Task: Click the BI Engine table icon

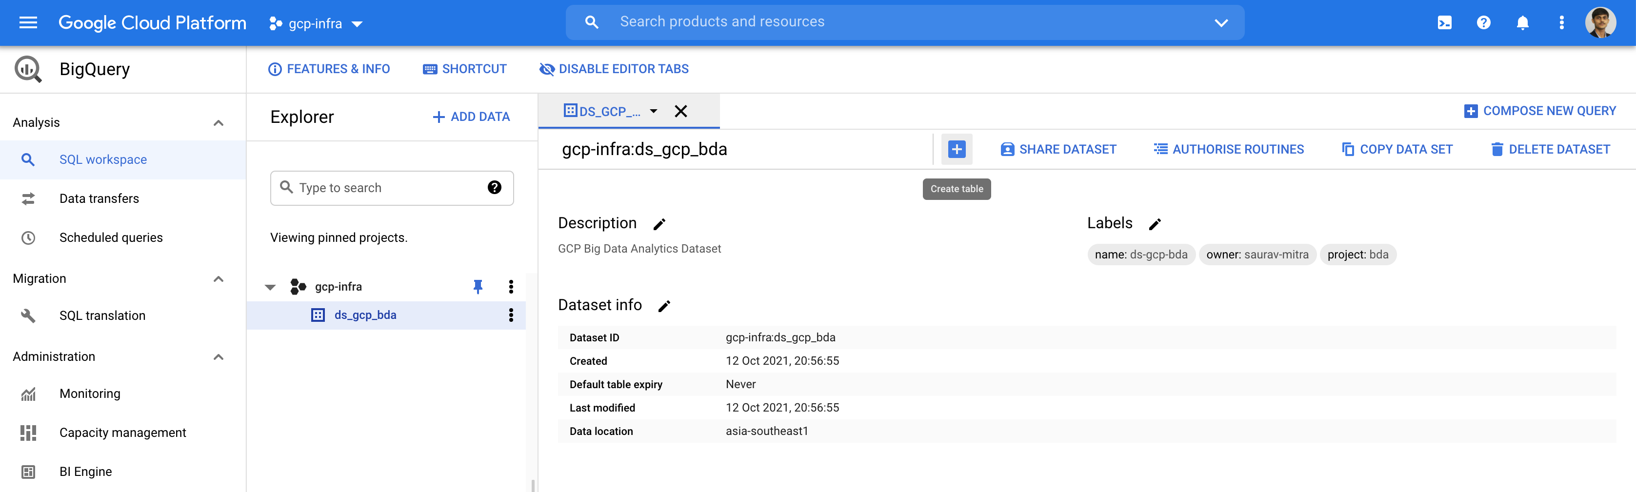Action: tap(28, 472)
